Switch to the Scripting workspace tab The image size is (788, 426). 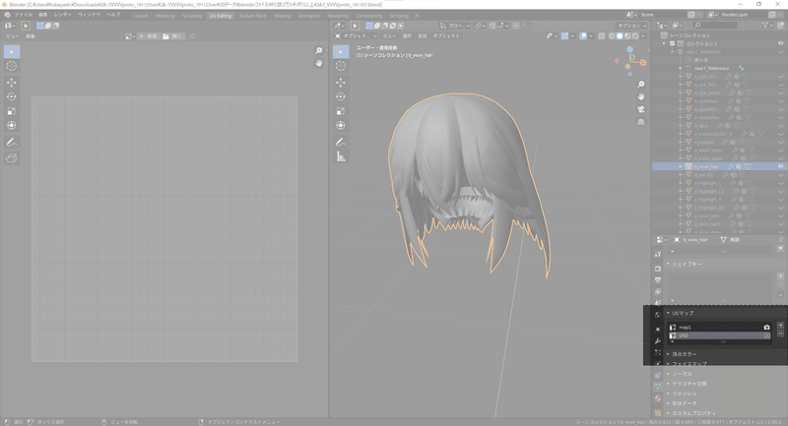pos(399,16)
